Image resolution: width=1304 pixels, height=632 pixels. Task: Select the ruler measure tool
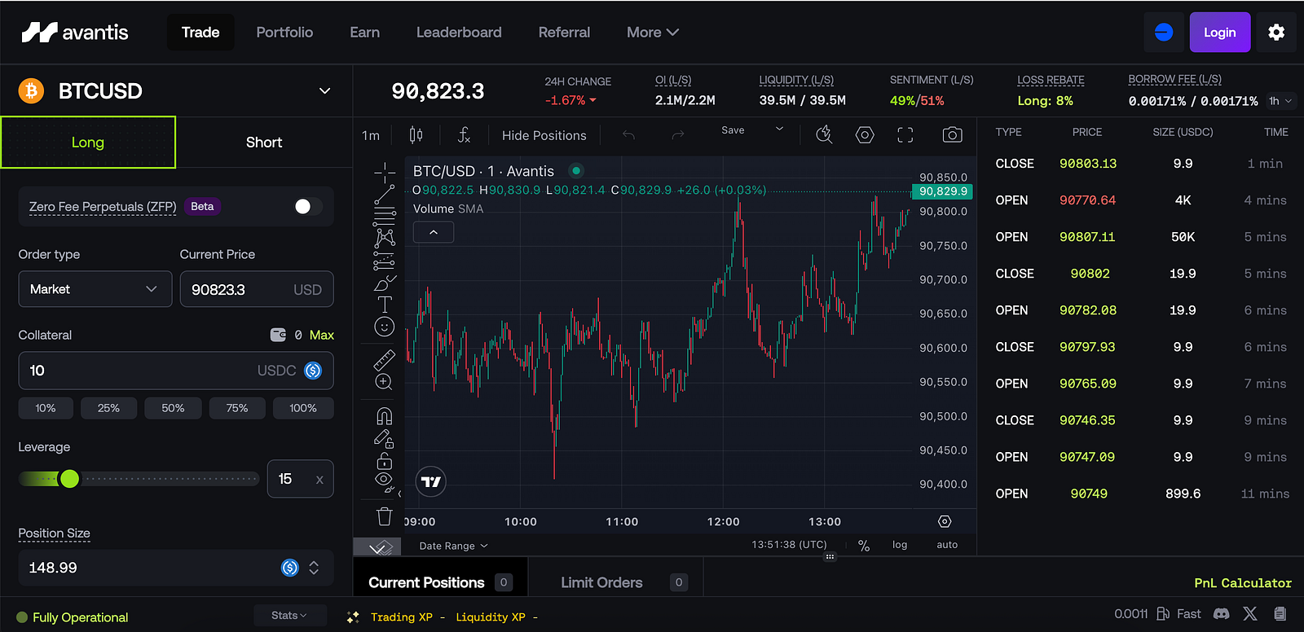pos(385,359)
